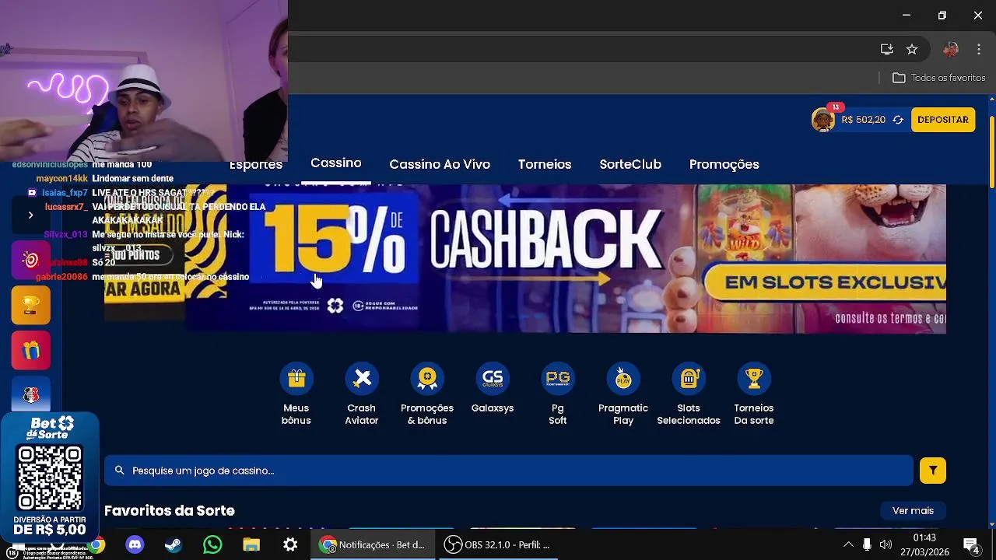Click the R$ 502,20 balance amount
This screenshot has width=996, height=560.
(863, 120)
